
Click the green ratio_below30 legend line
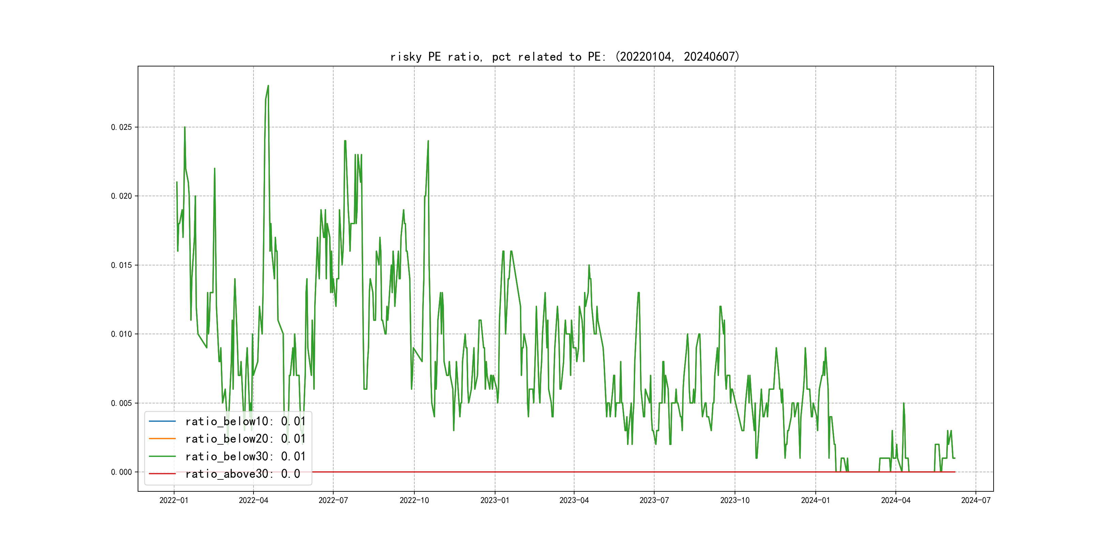point(162,456)
